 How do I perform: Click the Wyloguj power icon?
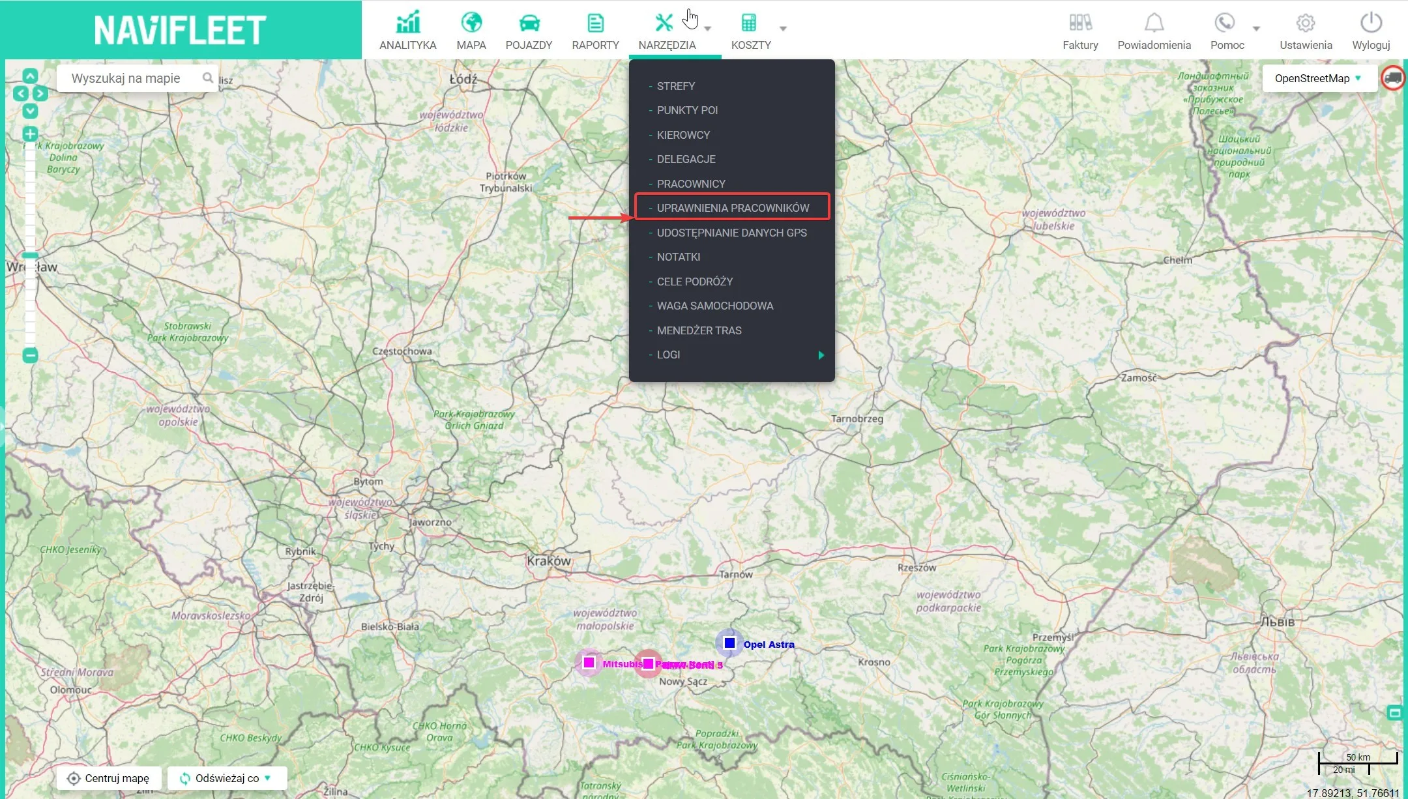coord(1371,23)
